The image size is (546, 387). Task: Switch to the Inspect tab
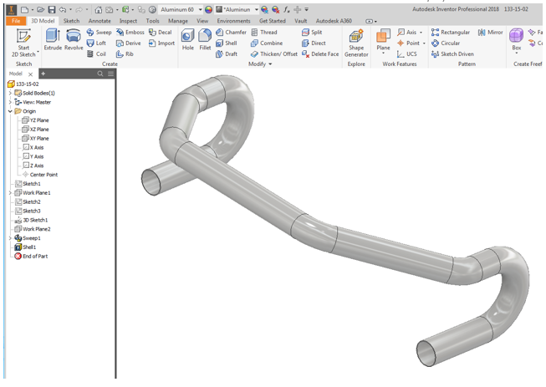[128, 21]
